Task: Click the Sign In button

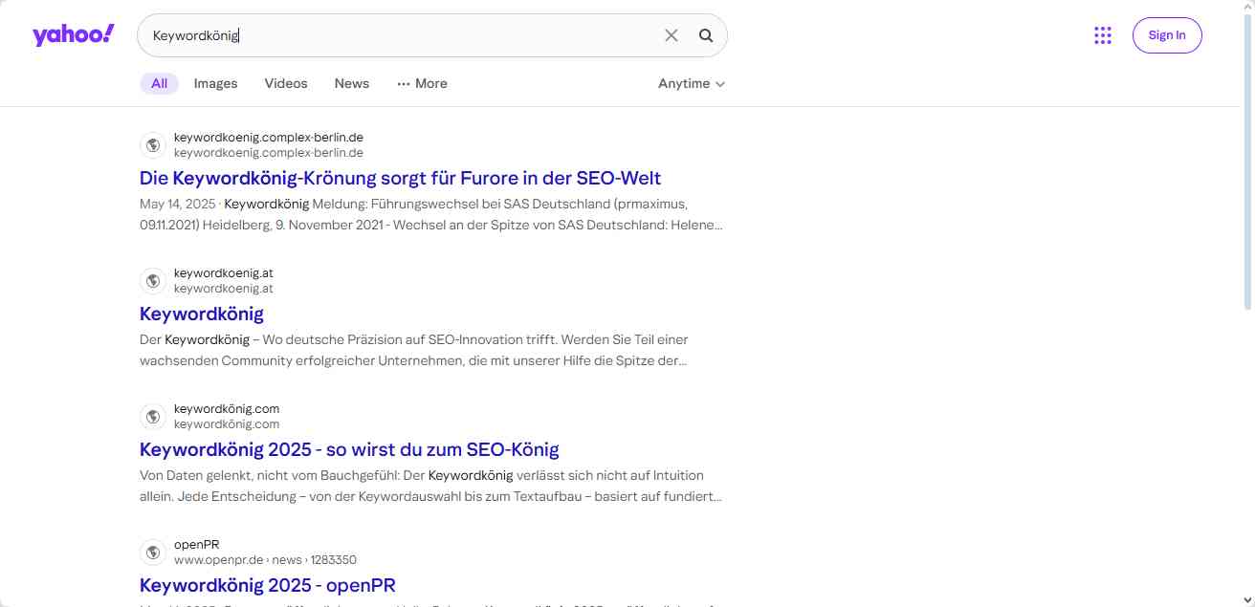Action: point(1167,35)
